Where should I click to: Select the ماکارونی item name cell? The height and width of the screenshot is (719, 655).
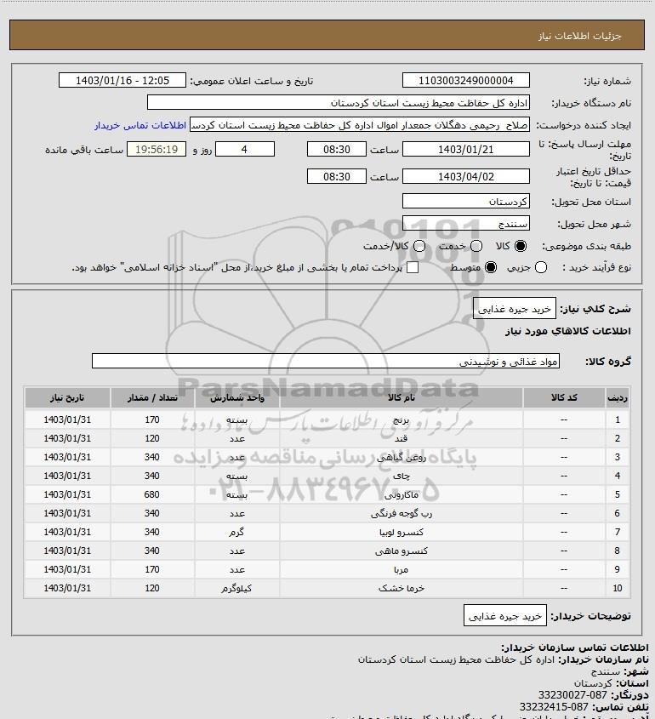click(x=401, y=494)
